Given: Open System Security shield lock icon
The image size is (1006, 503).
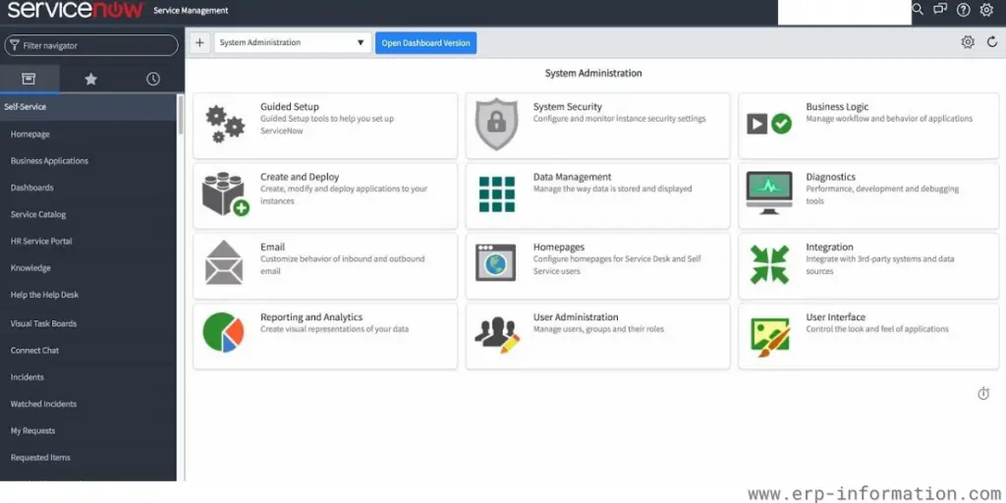Looking at the screenshot, I should 496,124.
